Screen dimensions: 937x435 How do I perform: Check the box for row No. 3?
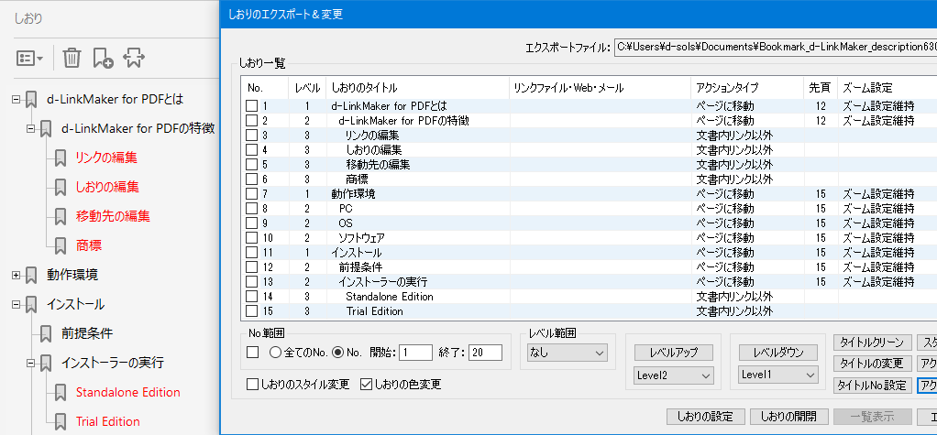252,136
